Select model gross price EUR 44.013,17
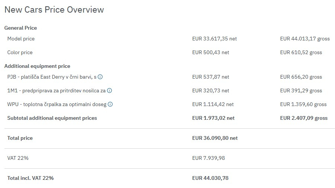335x188 pixels. point(305,39)
